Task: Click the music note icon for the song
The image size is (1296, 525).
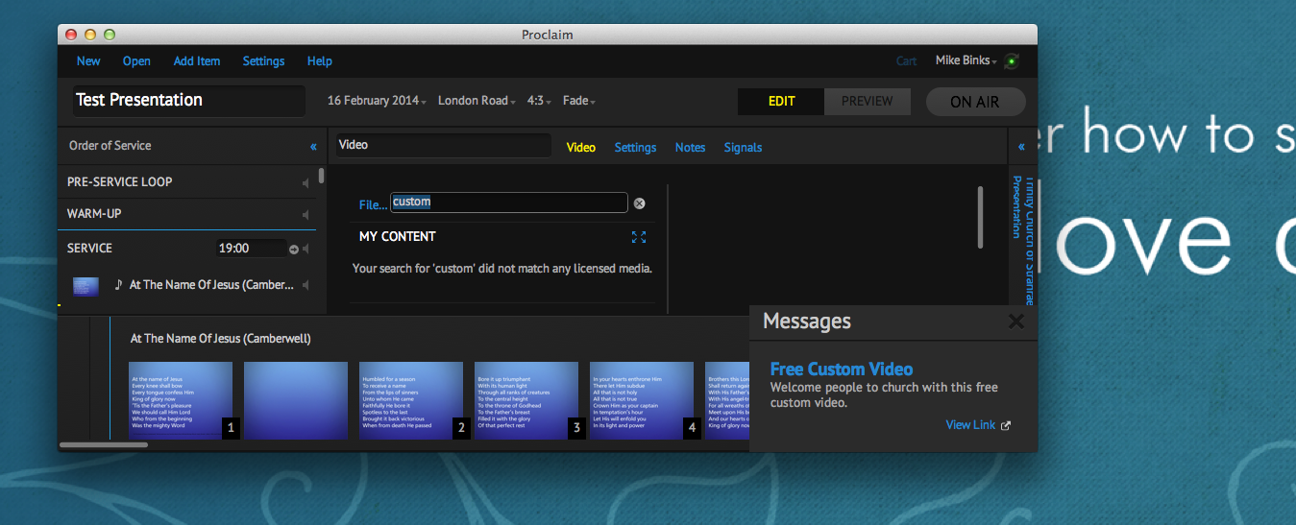Action: tap(119, 284)
